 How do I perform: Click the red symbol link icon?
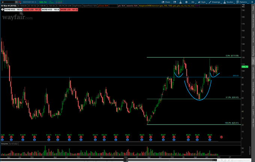click(19, 2)
